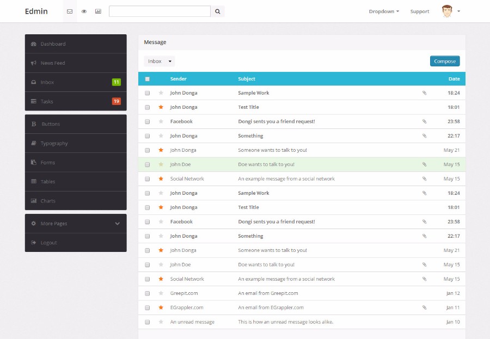Open News Feed in sidebar
490x339 pixels.
[x=76, y=63]
